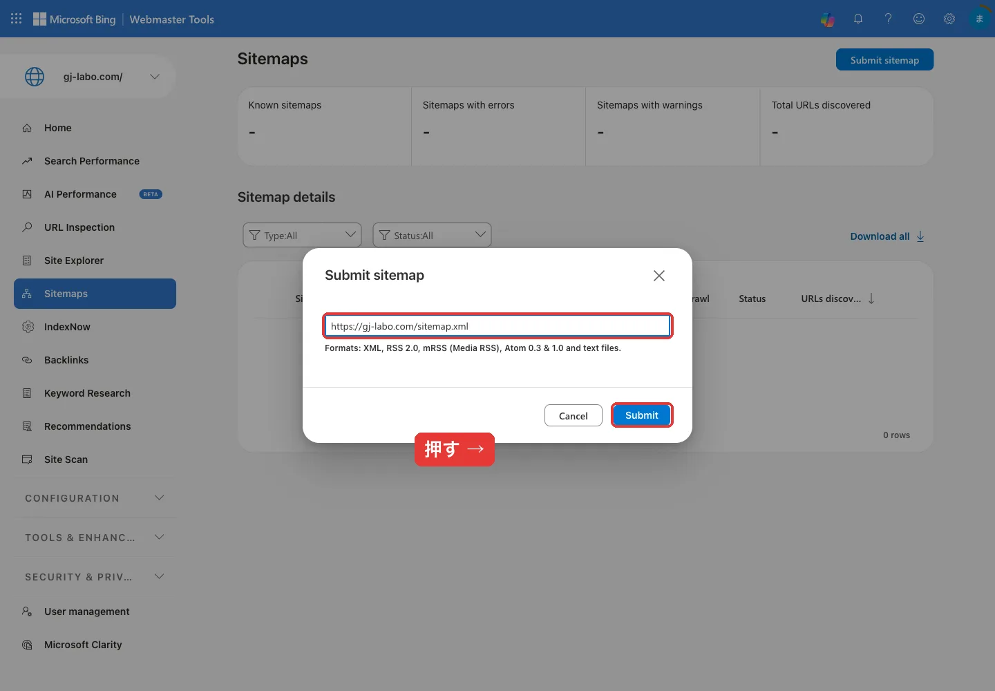Image resolution: width=995 pixels, height=691 pixels.
Task: Click the Status column header
Action: [752, 299]
